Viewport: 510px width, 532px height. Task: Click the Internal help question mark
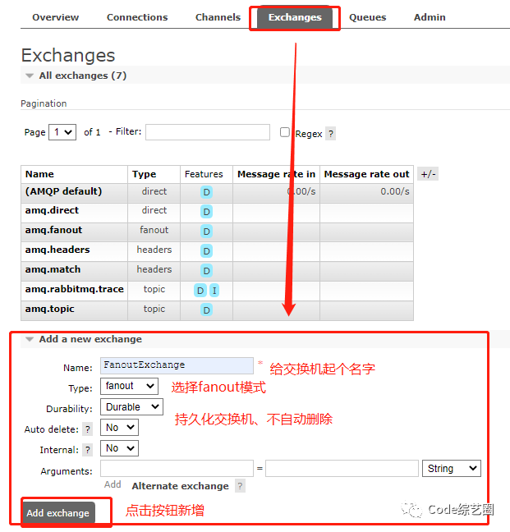click(x=88, y=450)
